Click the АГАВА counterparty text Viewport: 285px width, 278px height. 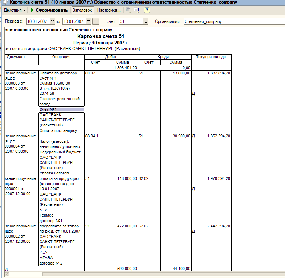pyautogui.click(x=46, y=258)
